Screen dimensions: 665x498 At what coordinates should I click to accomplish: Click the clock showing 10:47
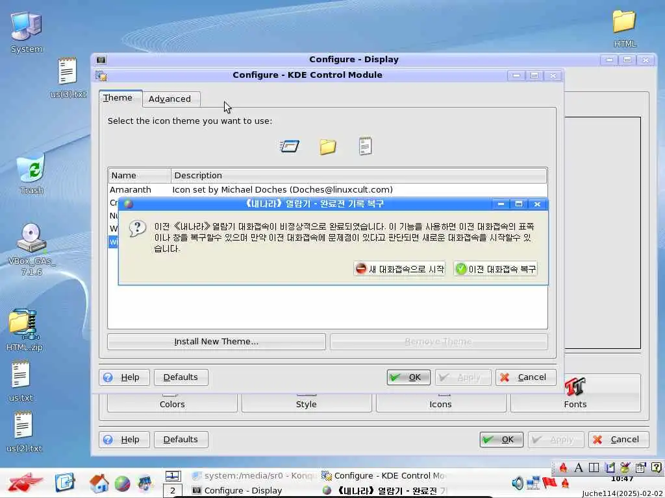(x=622, y=479)
